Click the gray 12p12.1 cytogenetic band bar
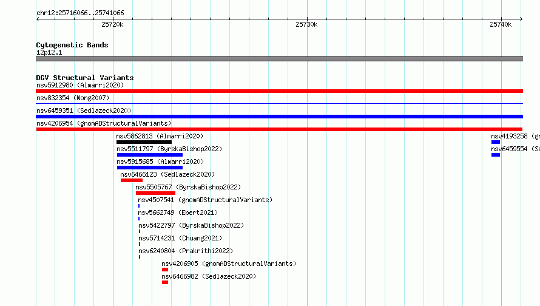Viewport: 540px width, 306px height. click(279, 59)
